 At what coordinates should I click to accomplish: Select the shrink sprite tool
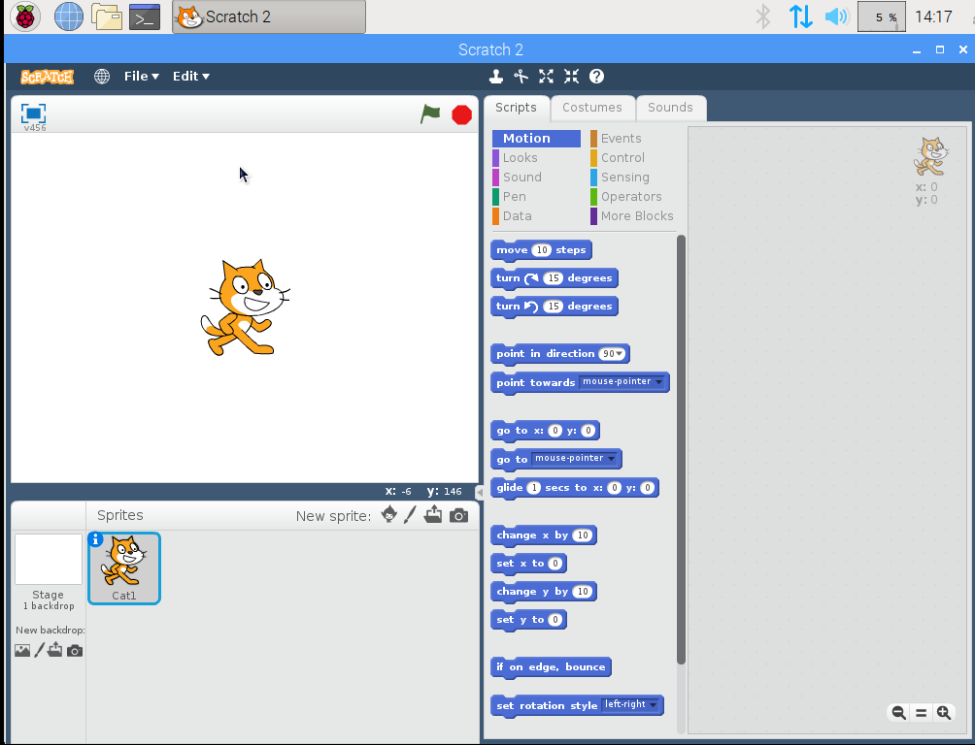click(x=571, y=76)
